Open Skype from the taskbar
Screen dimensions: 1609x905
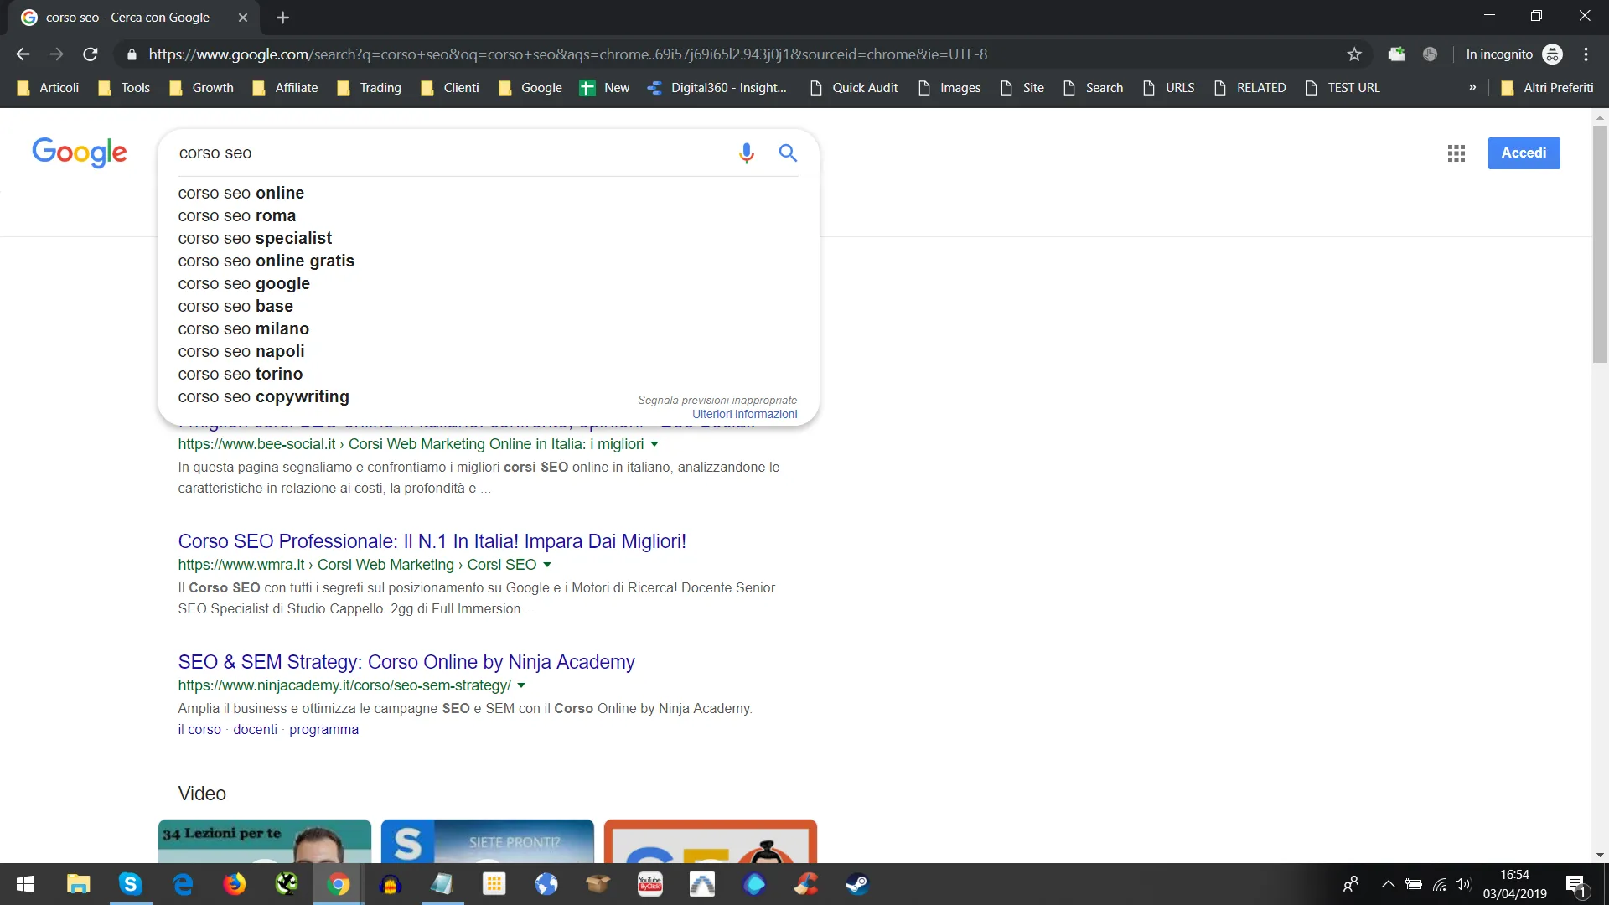(x=130, y=884)
